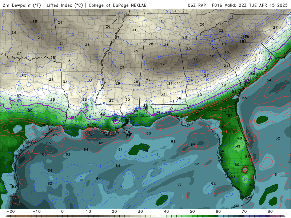Viewport: 291px width, 218px height.
Task: Click the 10 label on the color scale
Action: tap(88, 211)
